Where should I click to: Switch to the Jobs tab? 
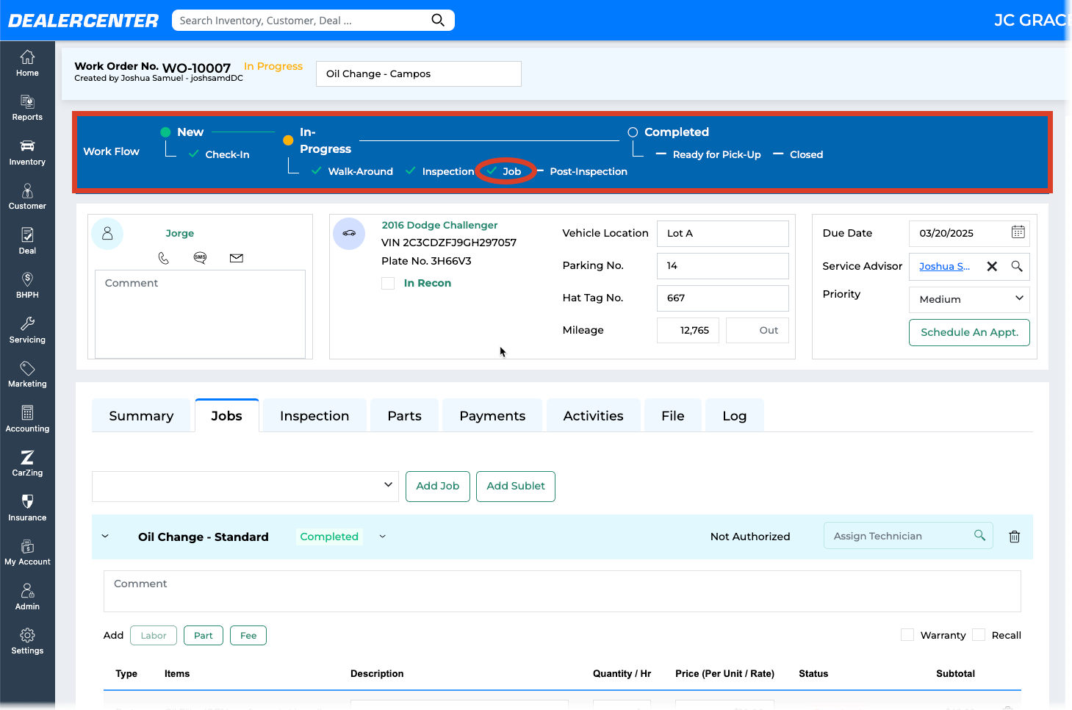[x=226, y=416]
